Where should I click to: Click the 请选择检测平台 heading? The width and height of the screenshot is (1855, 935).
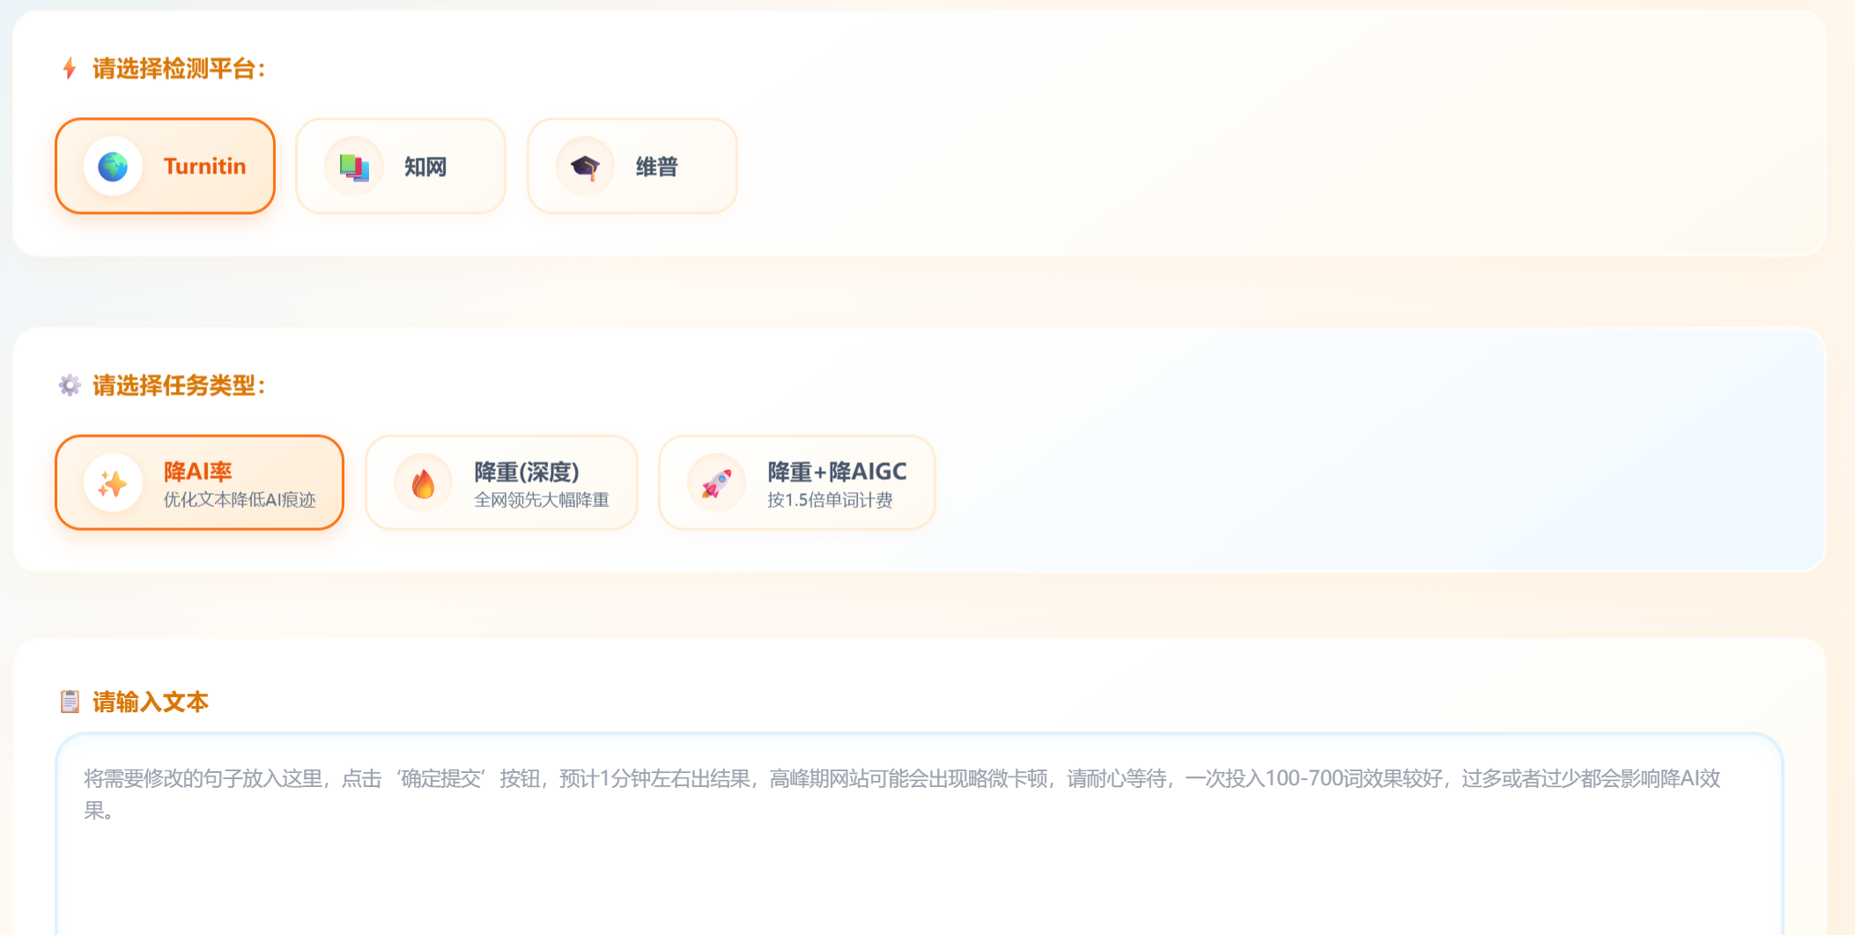pyautogui.click(x=179, y=69)
